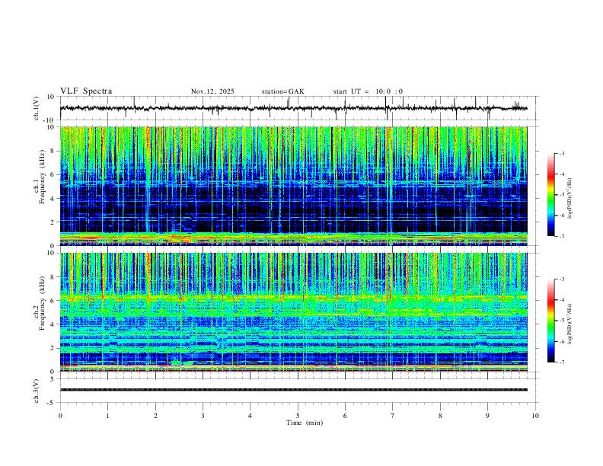Image resolution: width=603 pixels, height=466 pixels.
Task: Click the ch.1 voltage waveform trace
Action: pyautogui.click(x=293, y=108)
